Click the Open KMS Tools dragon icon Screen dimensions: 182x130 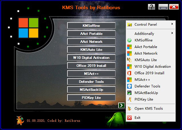point(129,108)
